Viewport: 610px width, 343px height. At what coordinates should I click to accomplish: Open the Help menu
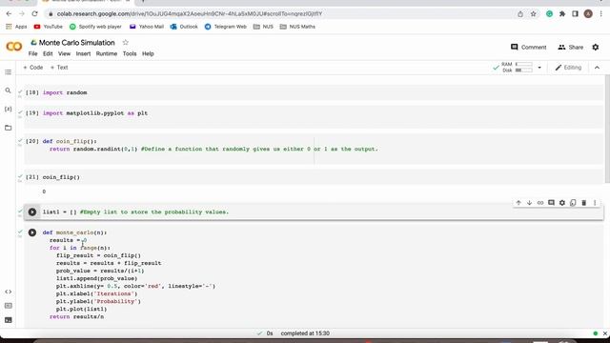point(148,53)
